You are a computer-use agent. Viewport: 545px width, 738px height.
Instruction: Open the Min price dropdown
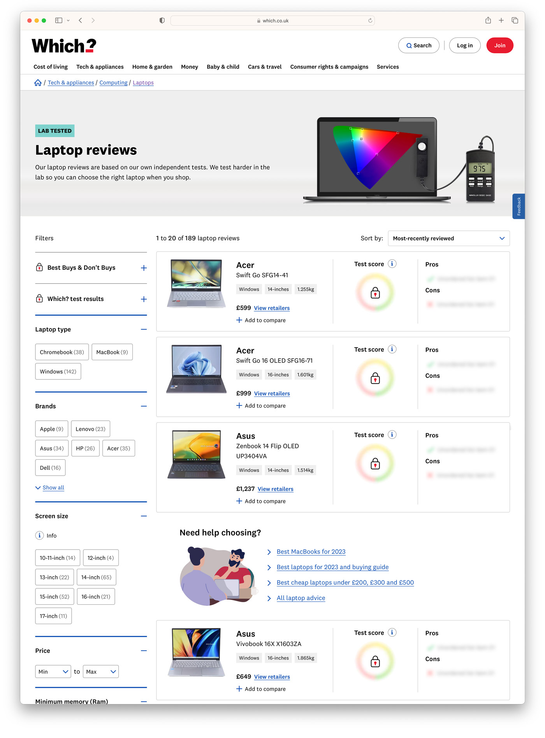(x=53, y=671)
